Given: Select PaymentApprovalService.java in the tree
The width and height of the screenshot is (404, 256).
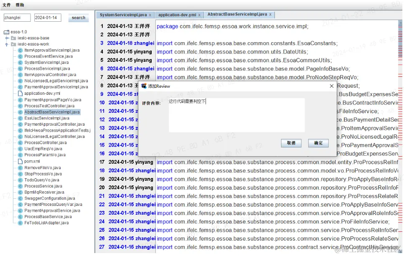Looking at the screenshot, I should pos(52,211).
